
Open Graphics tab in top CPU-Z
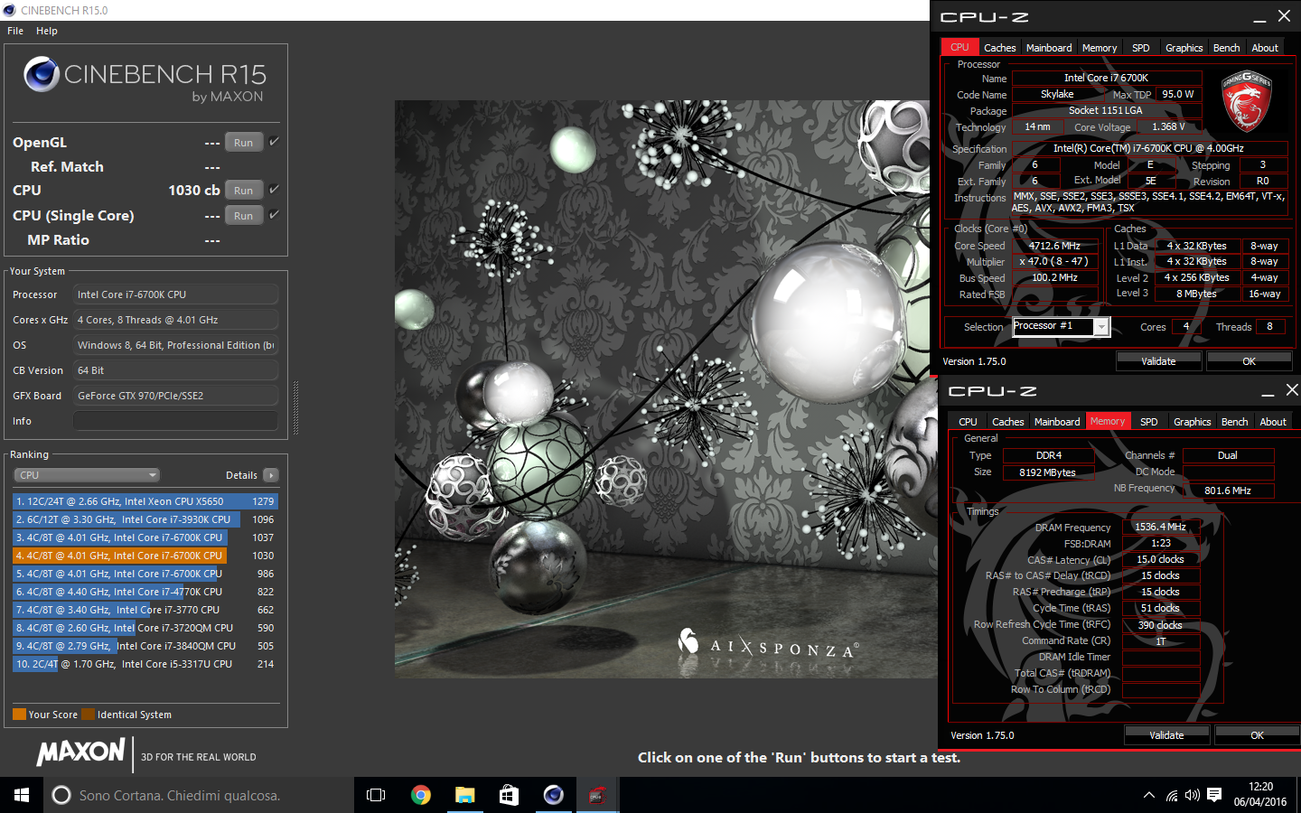click(x=1184, y=48)
